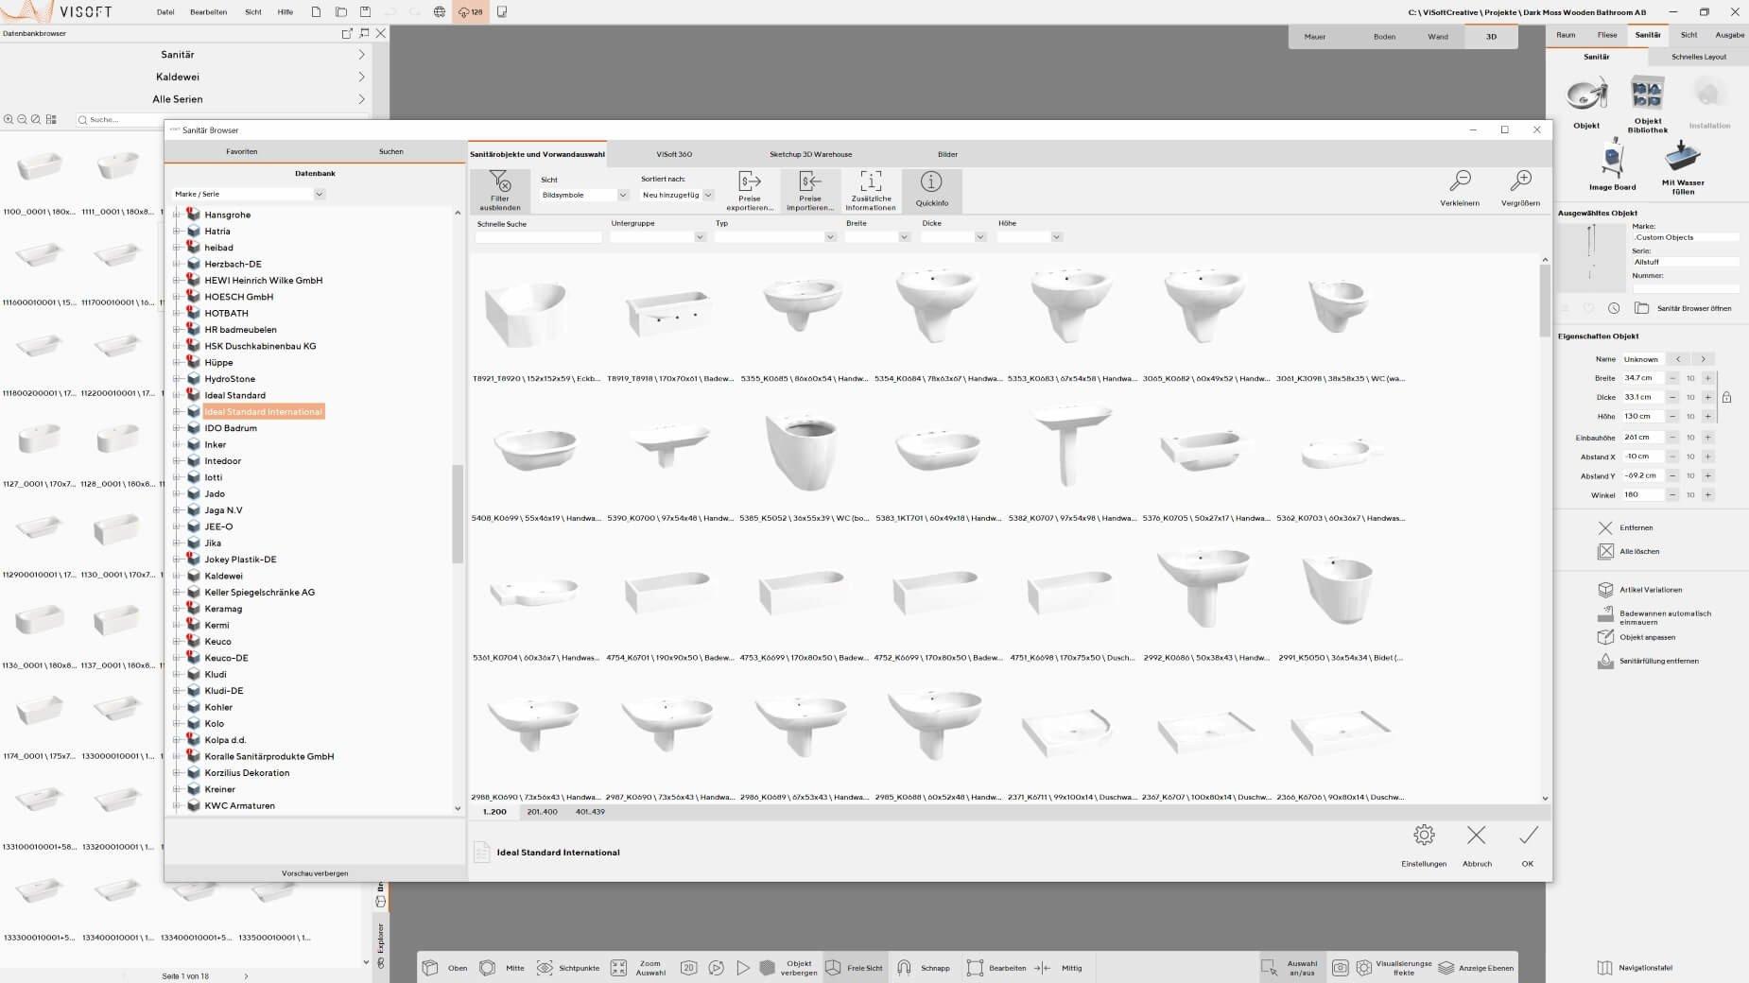Open Breite filter dropdown
Viewport: 1749px width, 983px height.
(877, 237)
